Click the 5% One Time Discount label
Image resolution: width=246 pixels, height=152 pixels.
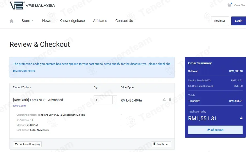[201, 86]
